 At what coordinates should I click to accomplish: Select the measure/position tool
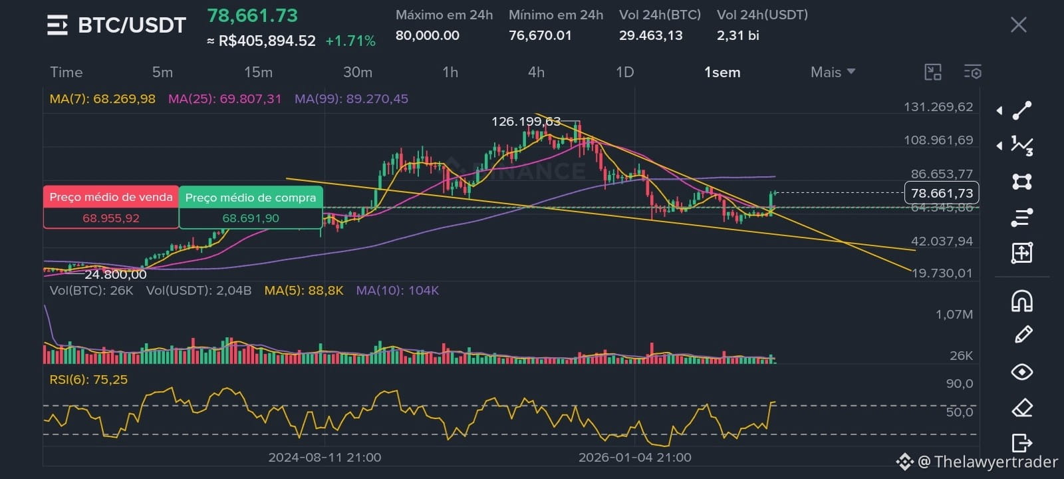coord(1022,253)
